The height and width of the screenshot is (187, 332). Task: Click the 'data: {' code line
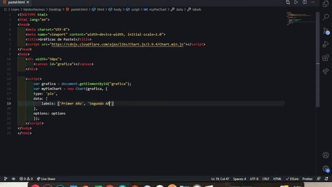point(40,99)
